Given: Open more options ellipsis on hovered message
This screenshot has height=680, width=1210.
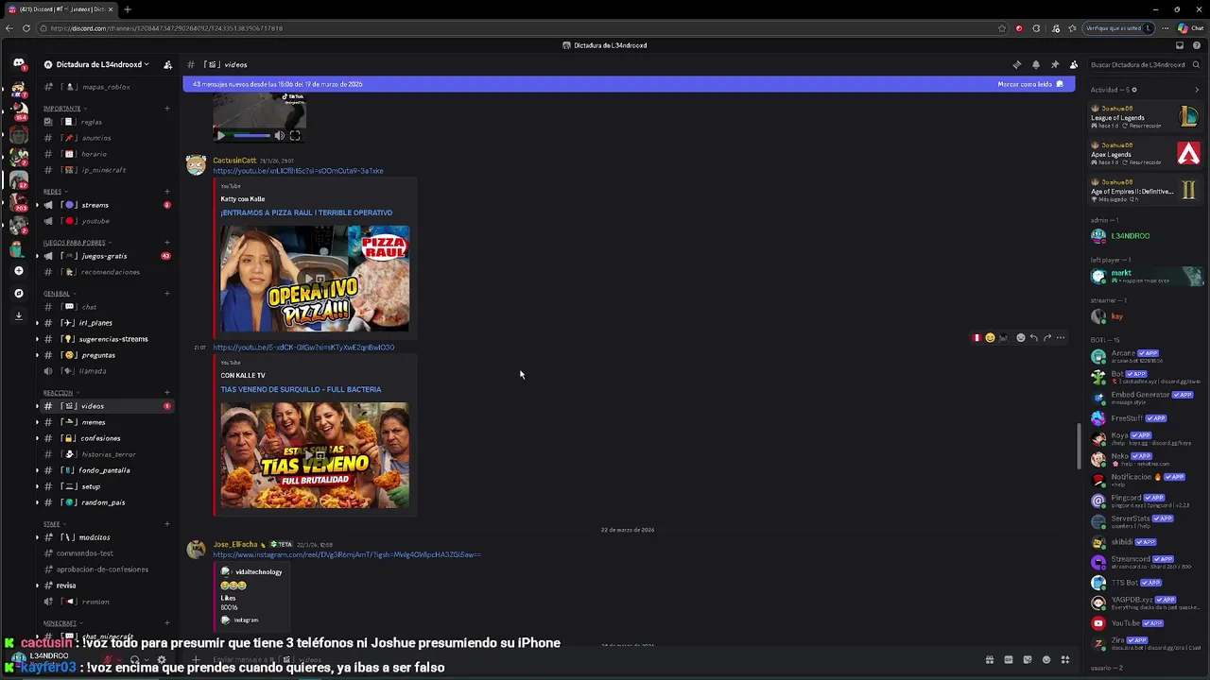Looking at the screenshot, I should pyautogui.click(x=1060, y=337).
